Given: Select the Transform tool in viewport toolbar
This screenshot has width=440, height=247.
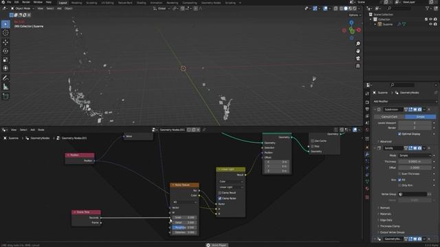Looking at the screenshot, I should (x=5, y=69).
